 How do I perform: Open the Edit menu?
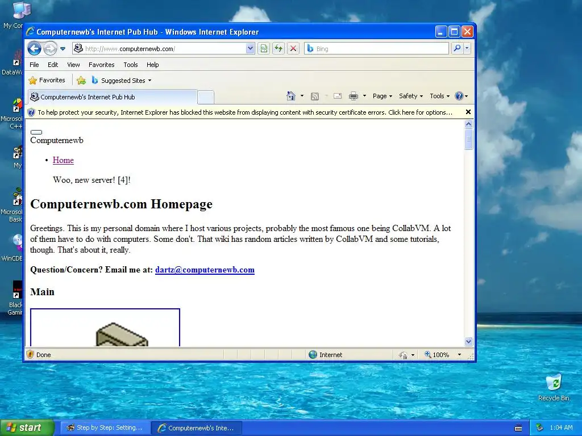[x=53, y=65]
